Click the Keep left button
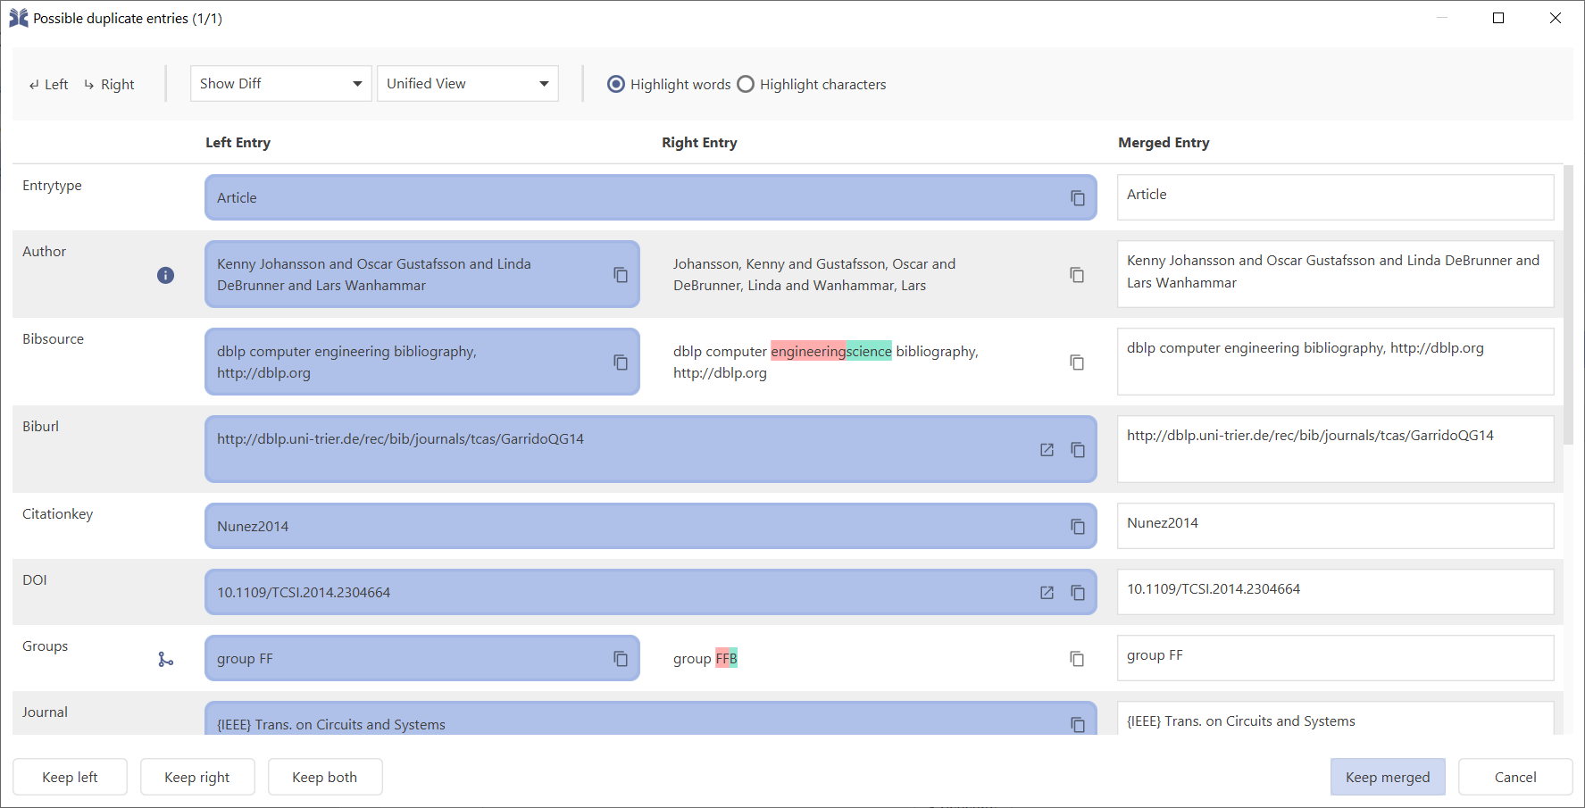The image size is (1585, 808). point(70,777)
